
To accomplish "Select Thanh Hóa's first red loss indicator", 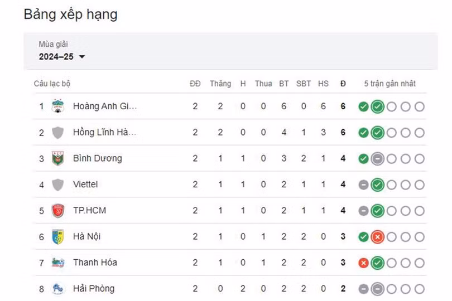I will [x=363, y=263].
